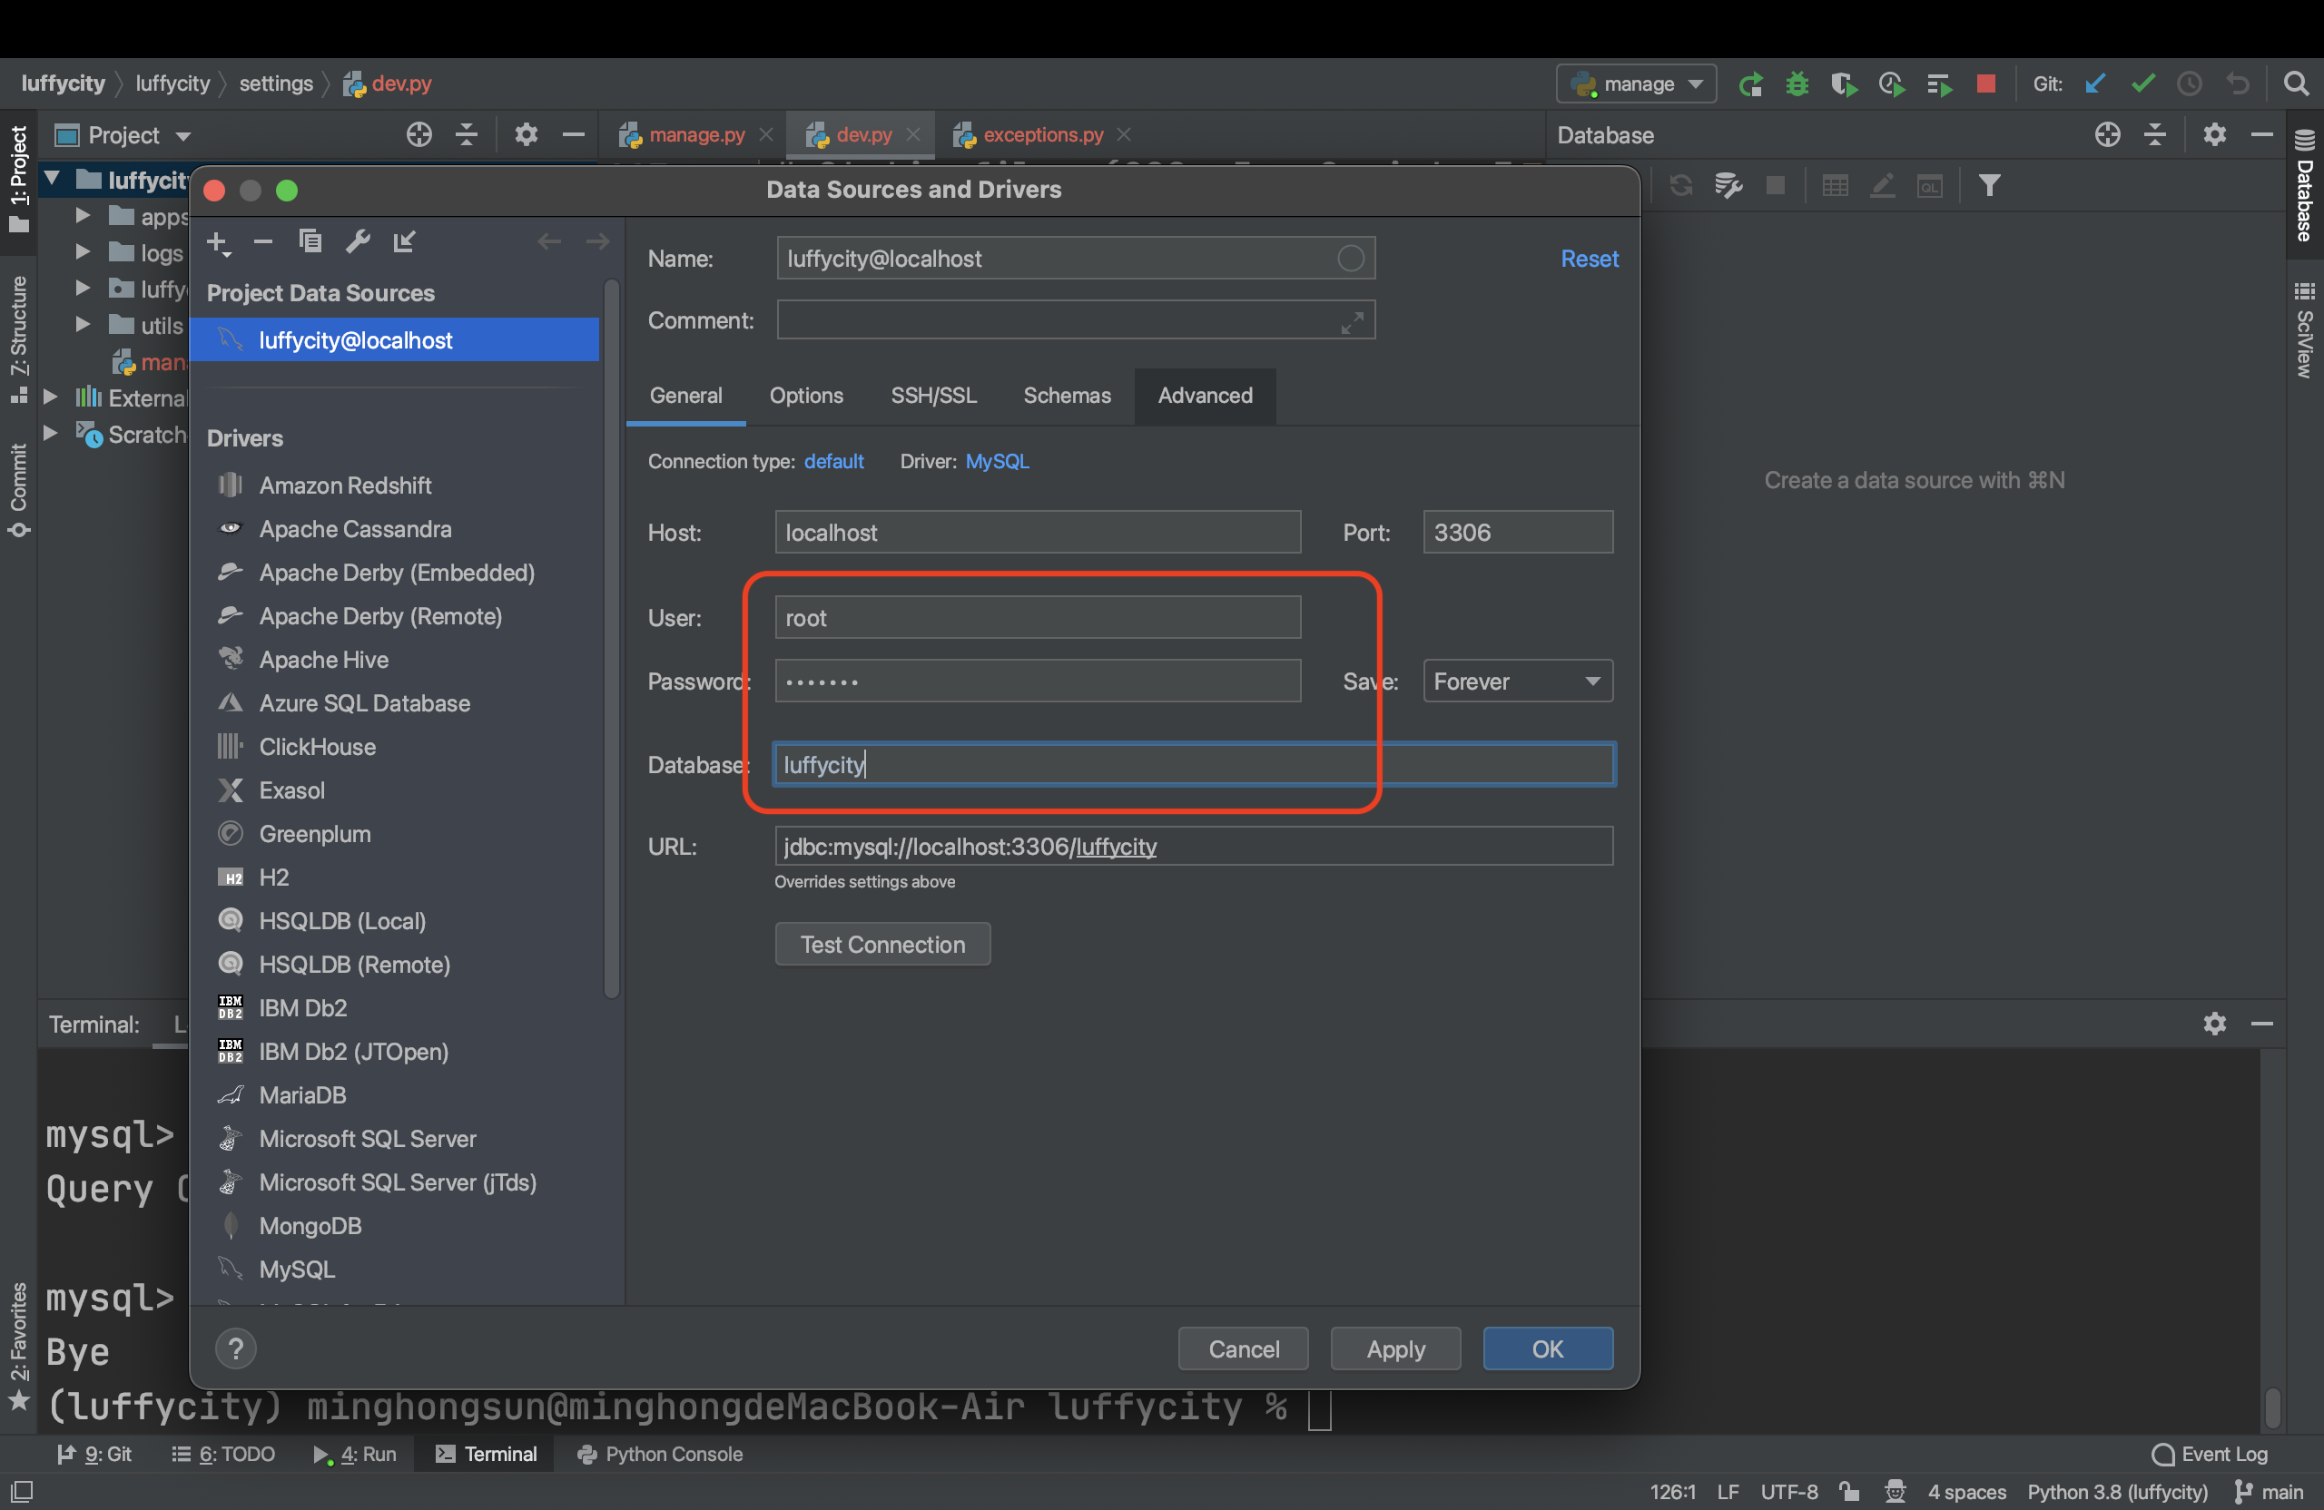Expand the apps folder
The height and width of the screenshot is (1510, 2324).
(83, 215)
